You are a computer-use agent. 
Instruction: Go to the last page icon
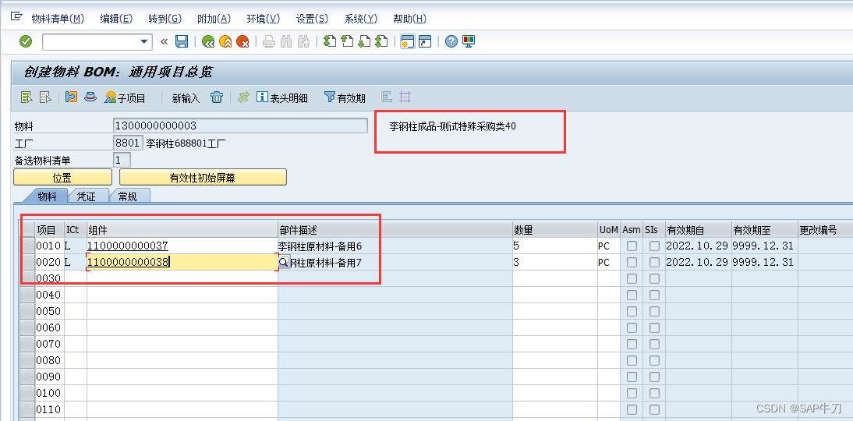coord(381,41)
